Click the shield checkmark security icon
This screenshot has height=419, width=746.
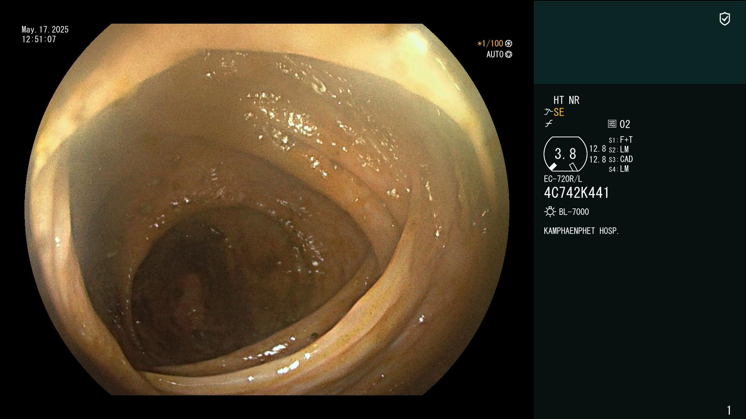click(x=725, y=19)
